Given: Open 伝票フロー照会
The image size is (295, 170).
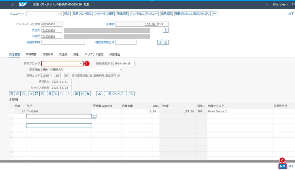Looking at the screenshot, I should click(x=82, y=14).
